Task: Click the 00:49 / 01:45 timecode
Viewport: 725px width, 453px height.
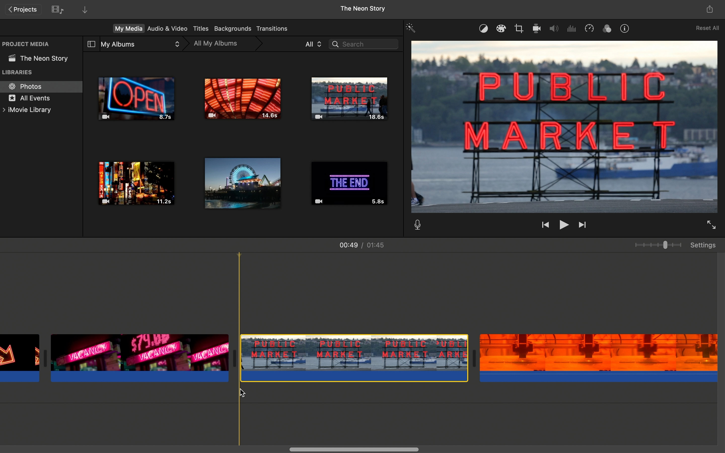Action: coord(361,245)
